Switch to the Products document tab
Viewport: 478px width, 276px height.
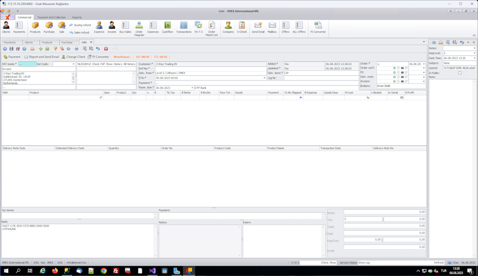point(47,42)
